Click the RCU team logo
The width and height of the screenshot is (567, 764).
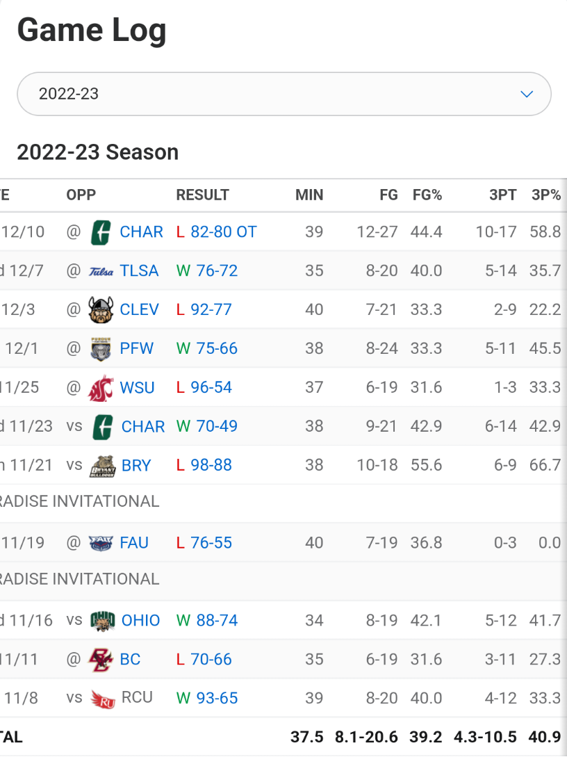(103, 698)
